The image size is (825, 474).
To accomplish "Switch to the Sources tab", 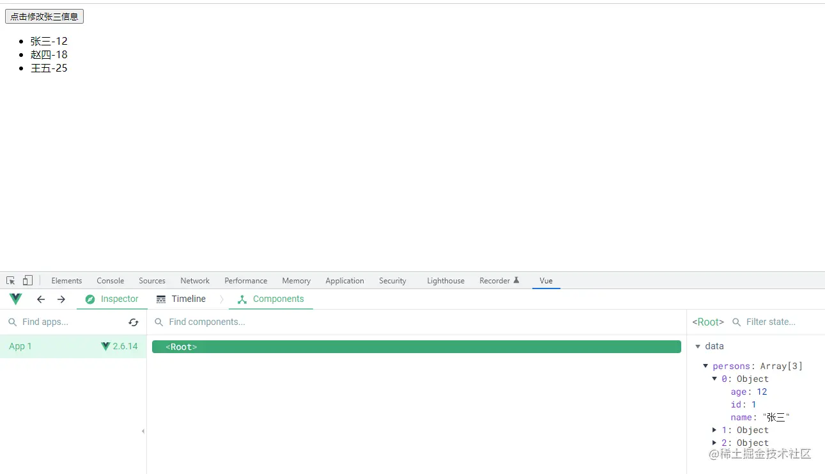I will pyautogui.click(x=152, y=281).
